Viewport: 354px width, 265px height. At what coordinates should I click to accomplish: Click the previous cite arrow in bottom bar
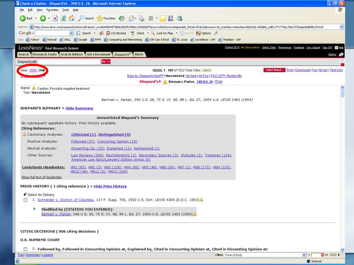[309, 255]
